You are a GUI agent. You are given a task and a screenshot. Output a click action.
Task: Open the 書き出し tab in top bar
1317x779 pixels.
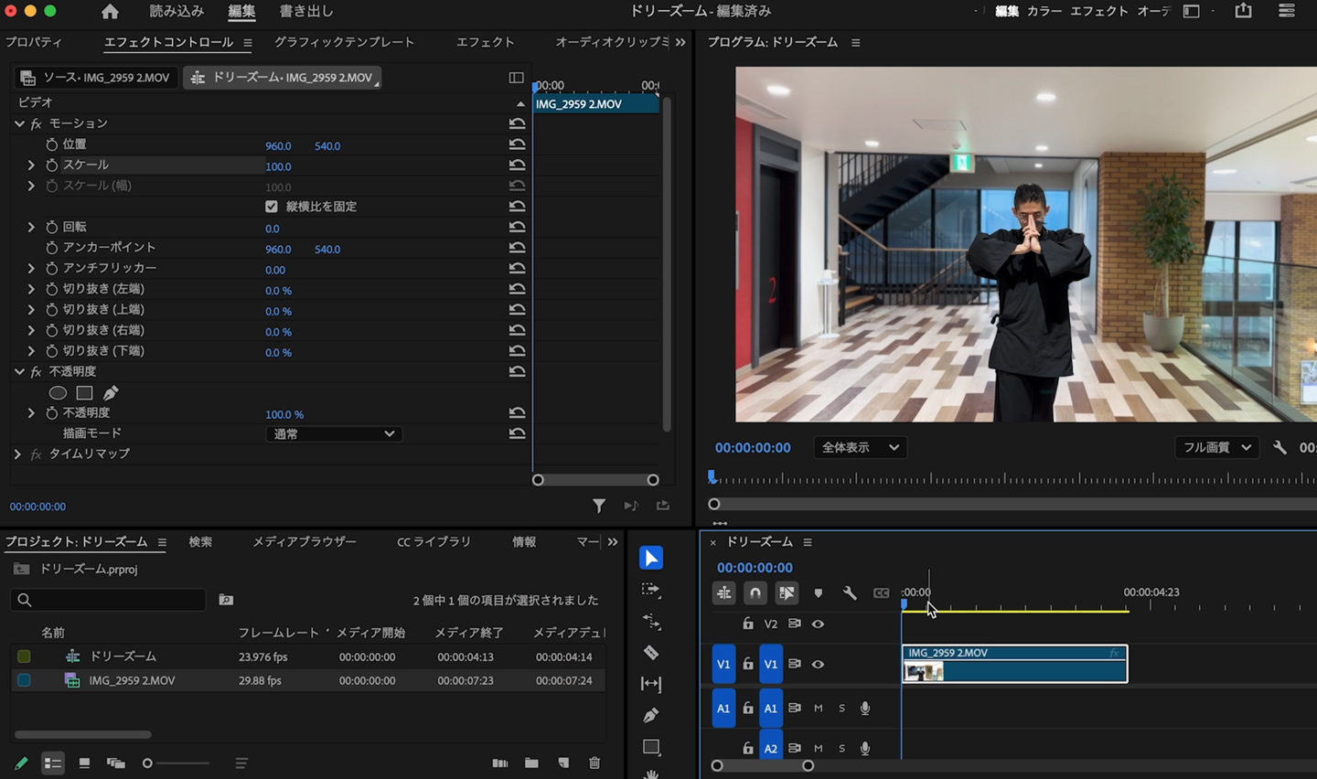pyautogui.click(x=305, y=12)
